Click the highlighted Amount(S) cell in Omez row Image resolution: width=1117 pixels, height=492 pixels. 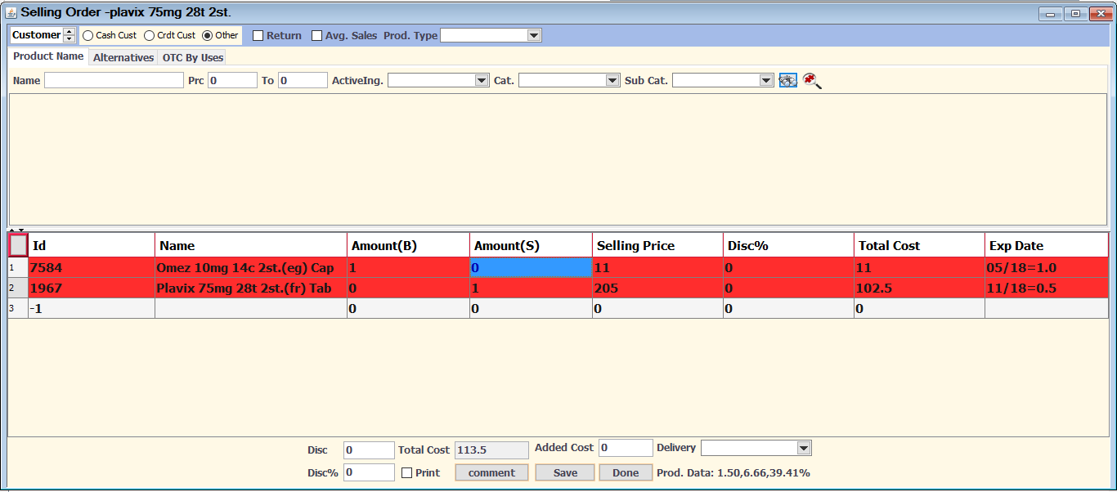pos(532,267)
